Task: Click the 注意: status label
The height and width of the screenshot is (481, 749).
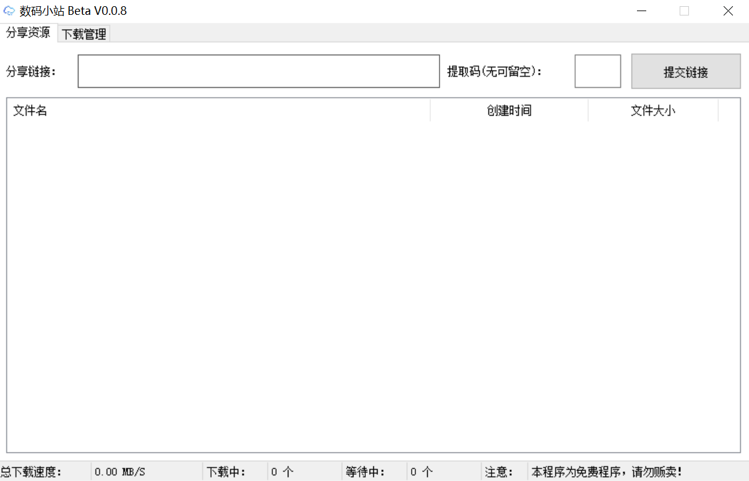Action: 499,472
